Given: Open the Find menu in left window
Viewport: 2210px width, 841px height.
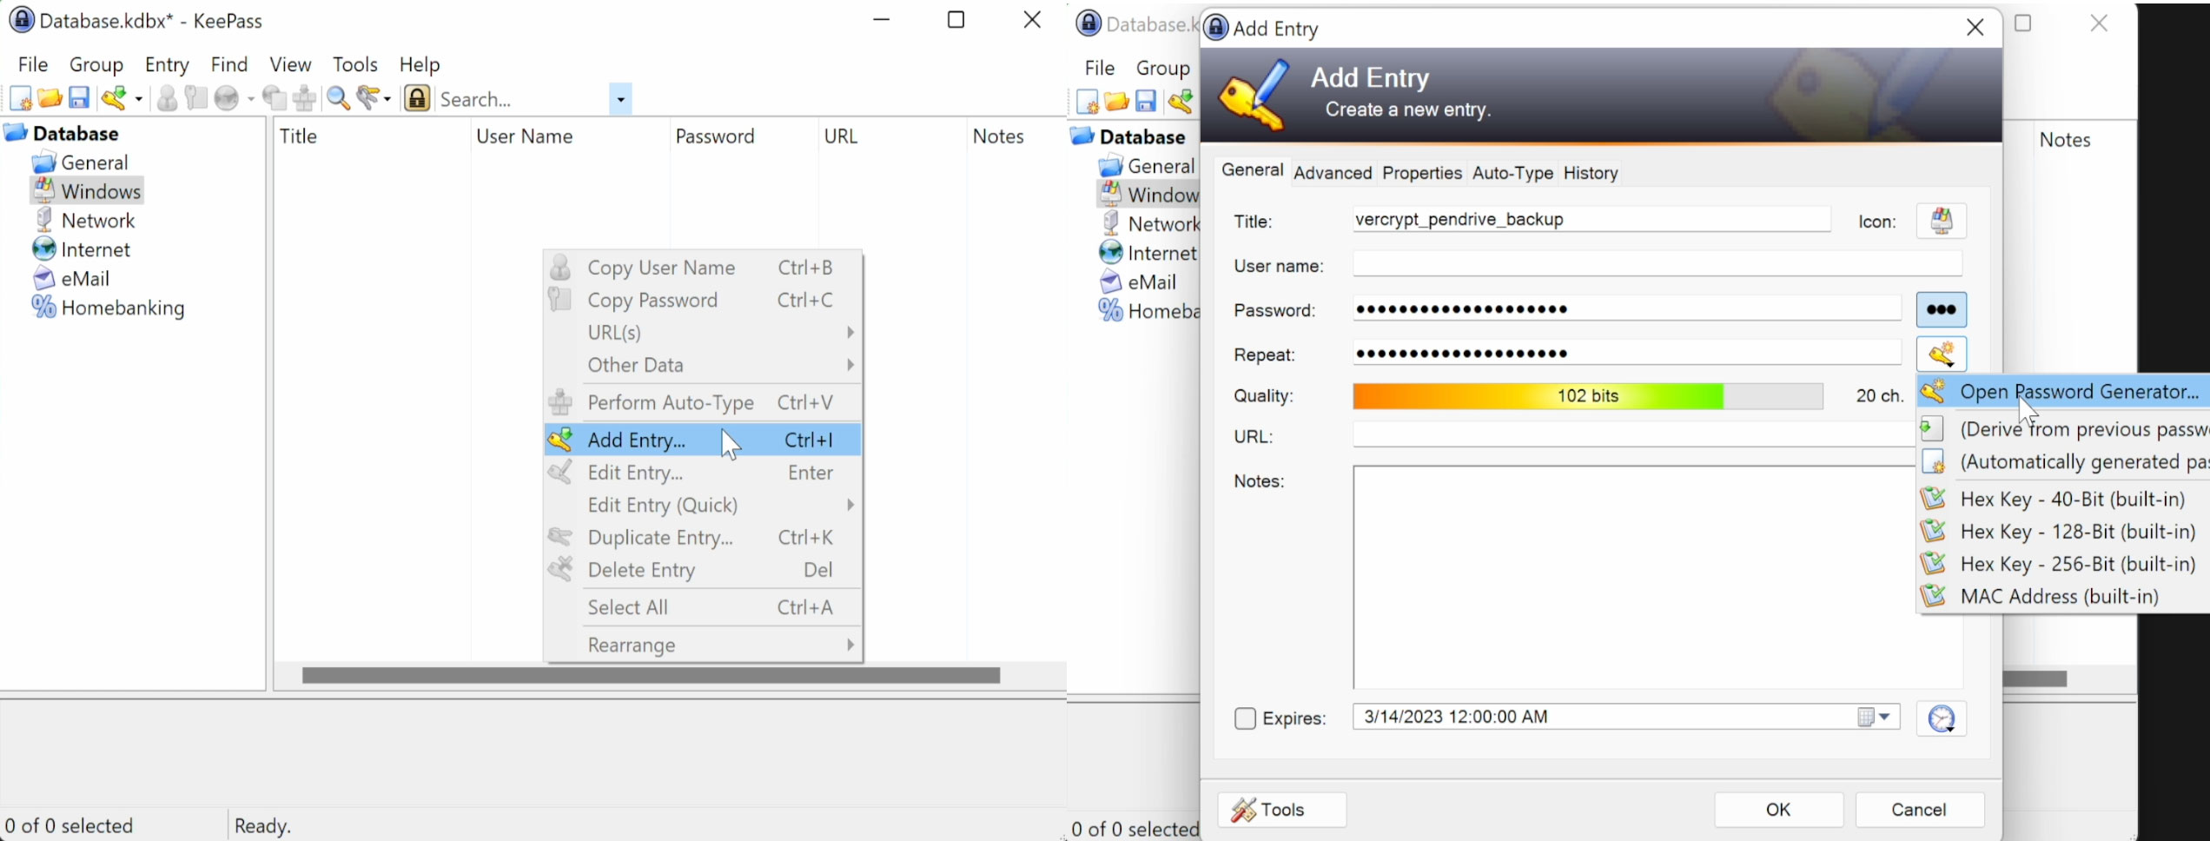Looking at the screenshot, I should 229,64.
